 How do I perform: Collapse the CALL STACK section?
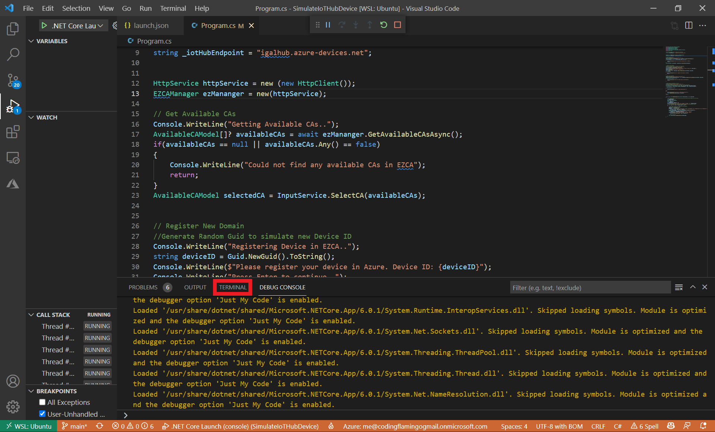point(31,315)
